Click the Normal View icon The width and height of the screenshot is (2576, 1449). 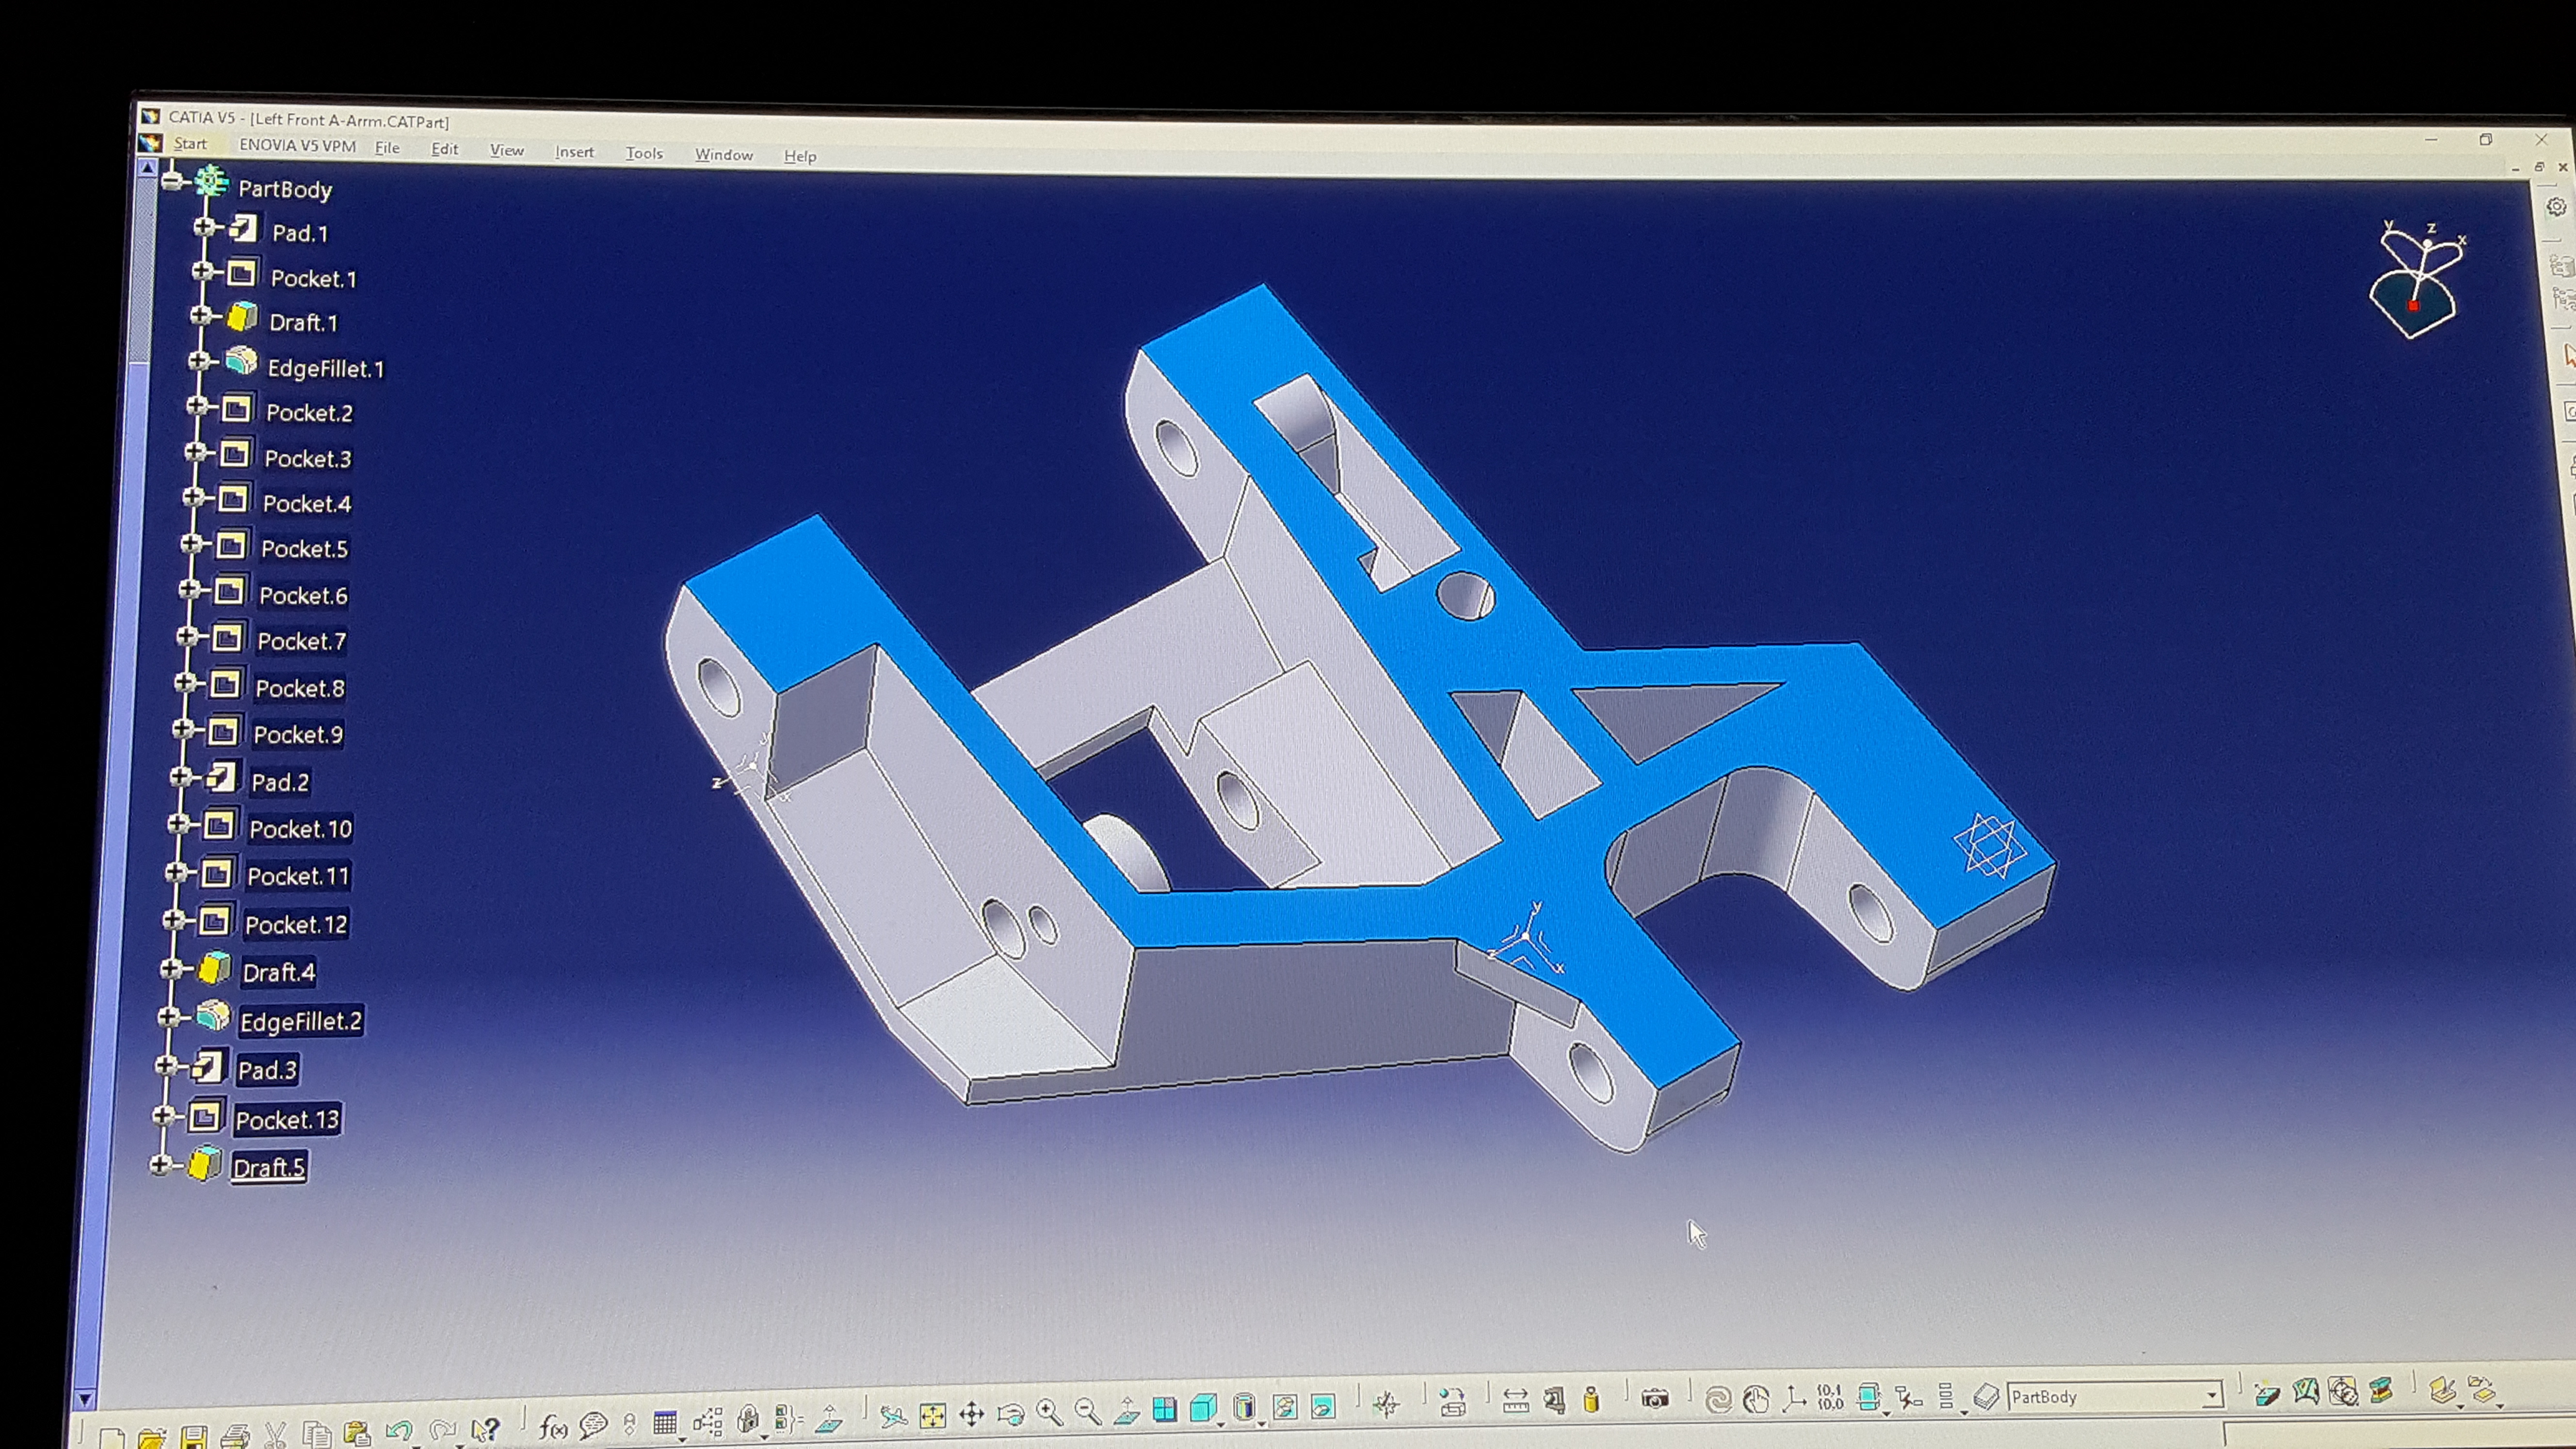pos(1126,1410)
